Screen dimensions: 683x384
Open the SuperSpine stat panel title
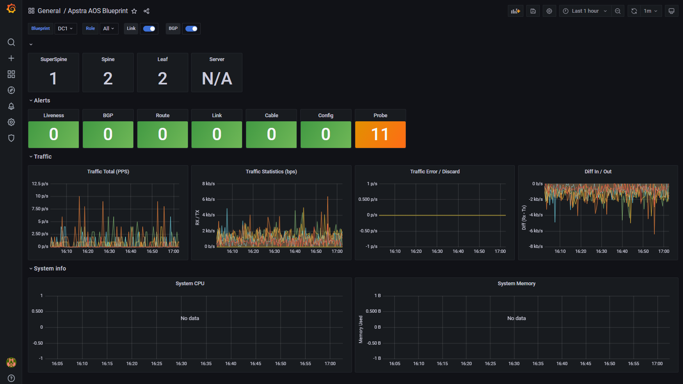click(54, 59)
